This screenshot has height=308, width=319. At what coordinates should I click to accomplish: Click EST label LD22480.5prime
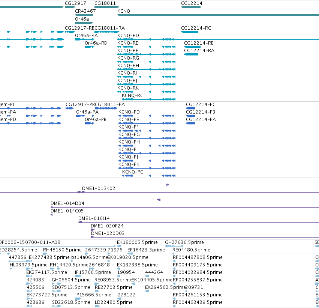click(114, 302)
